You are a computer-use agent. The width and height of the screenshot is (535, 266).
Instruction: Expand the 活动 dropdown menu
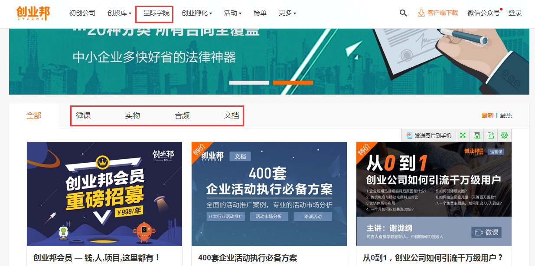(x=233, y=13)
